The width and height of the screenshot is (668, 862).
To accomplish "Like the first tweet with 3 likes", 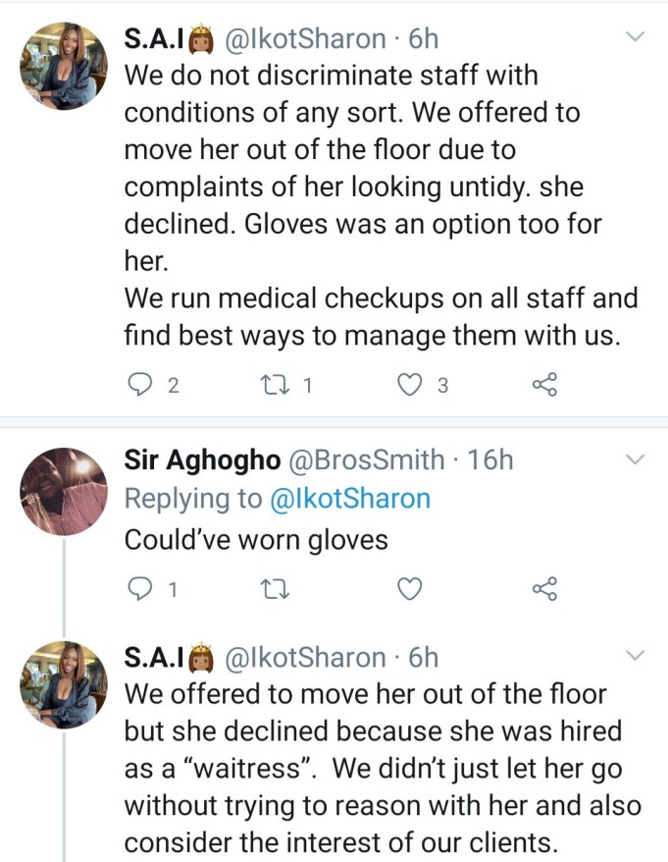I will click(409, 385).
